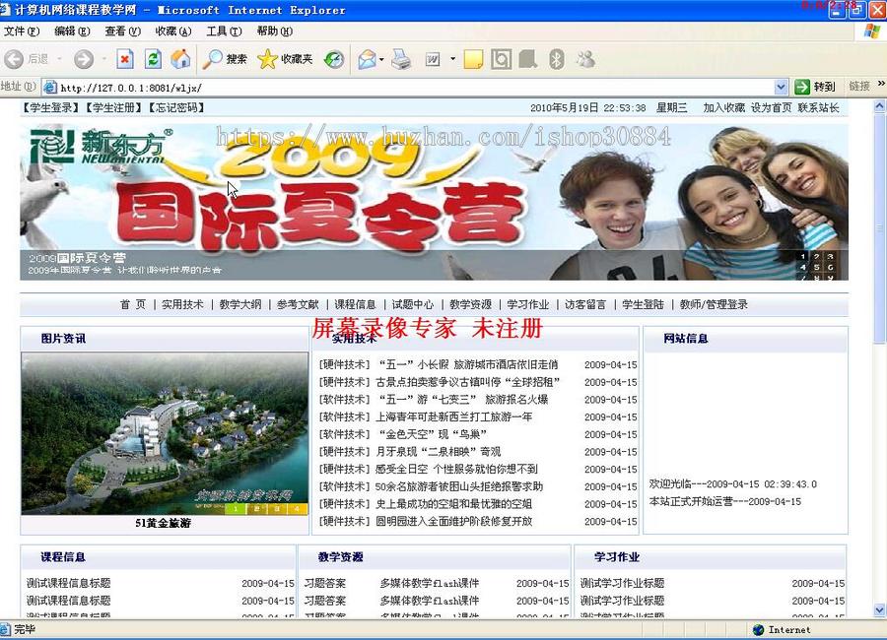Refresh the page with green arrows icon
The width and height of the screenshot is (887, 640).
point(153,59)
